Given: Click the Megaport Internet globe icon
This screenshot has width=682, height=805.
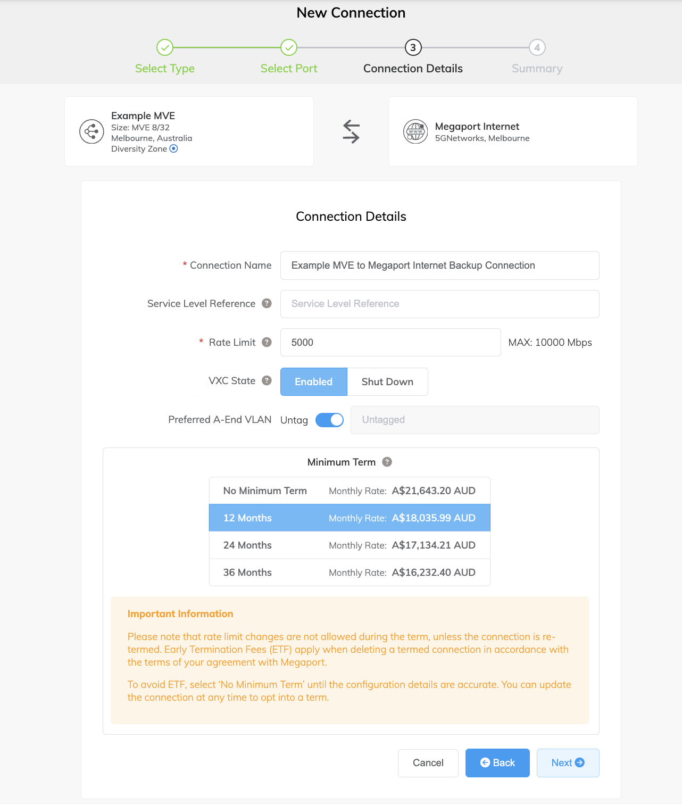Looking at the screenshot, I should coord(415,131).
